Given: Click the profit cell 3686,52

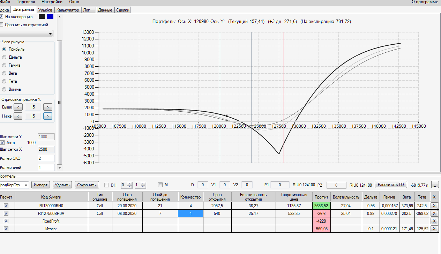Looking at the screenshot, I should tap(321, 206).
